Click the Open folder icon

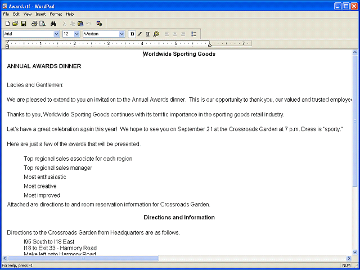pyautogui.click(x=15, y=24)
